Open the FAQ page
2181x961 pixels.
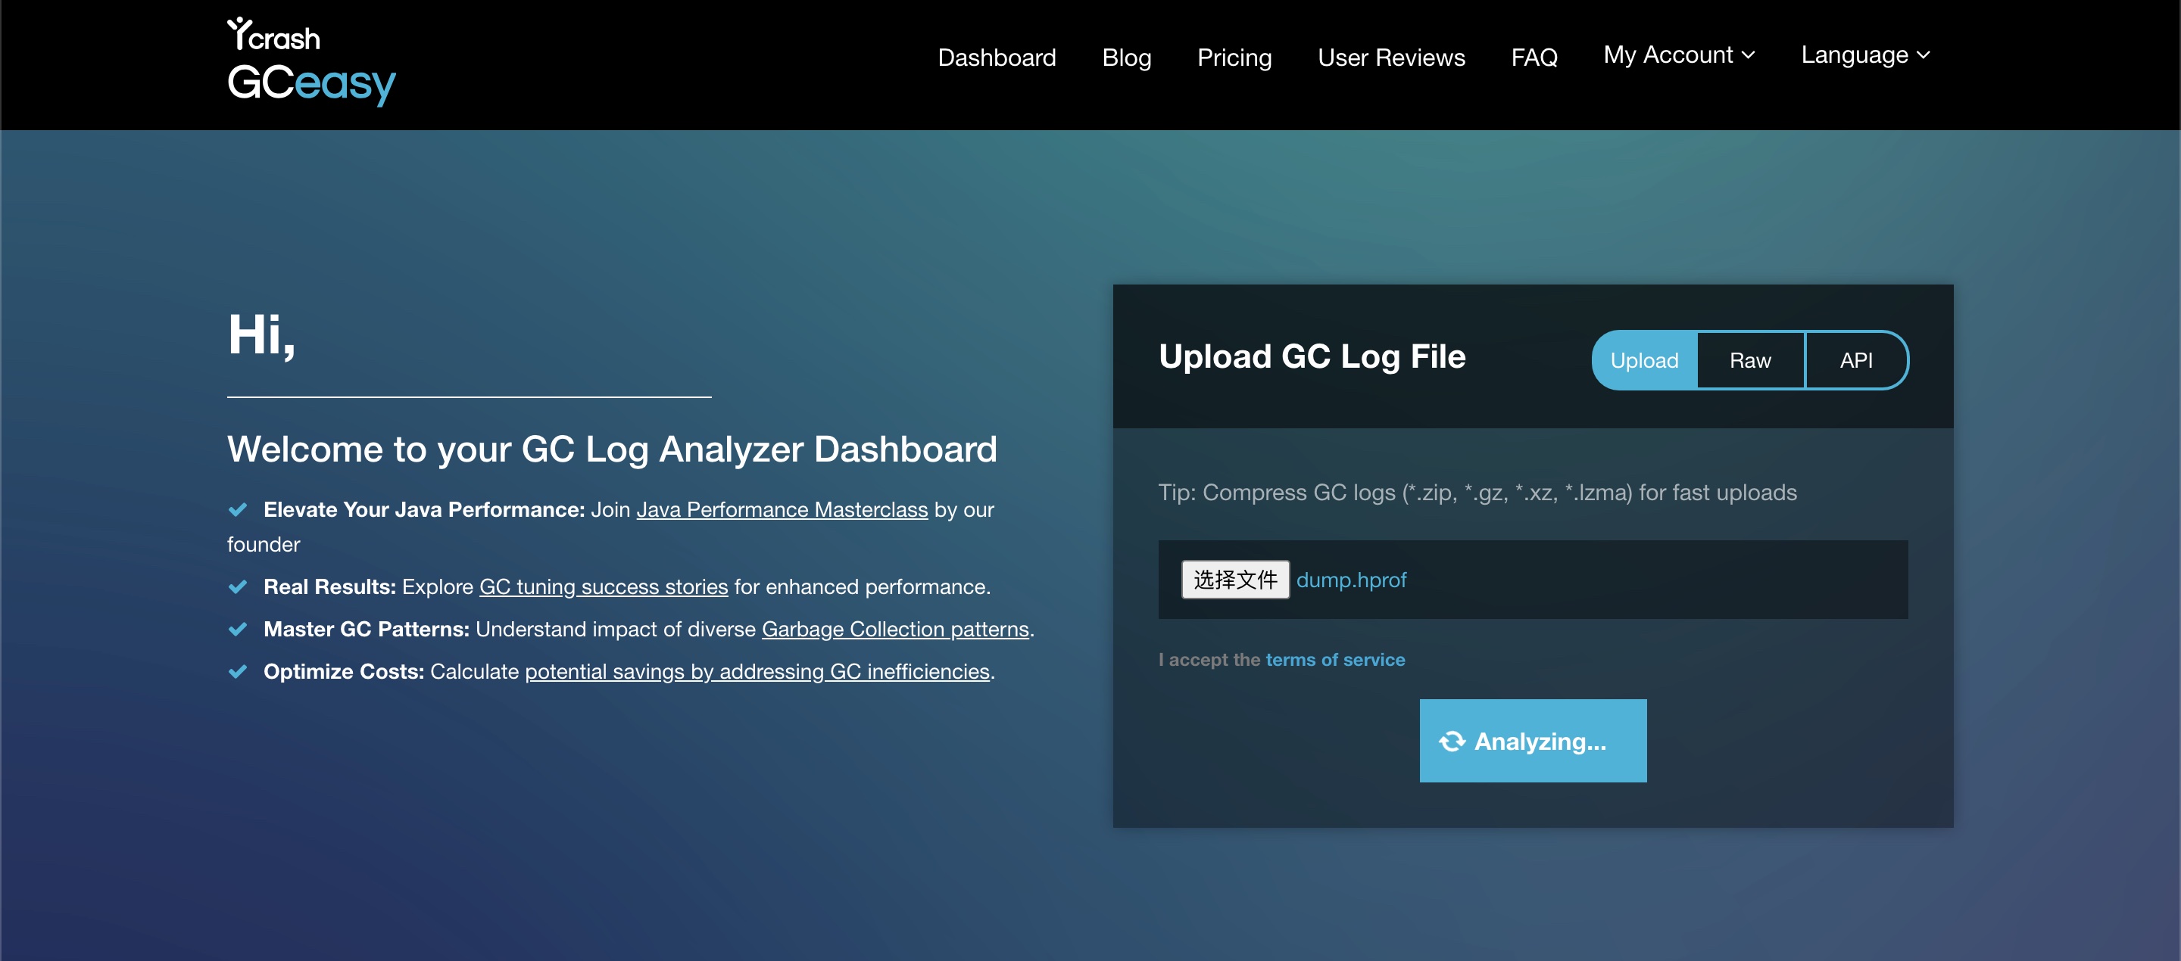pyautogui.click(x=1534, y=58)
